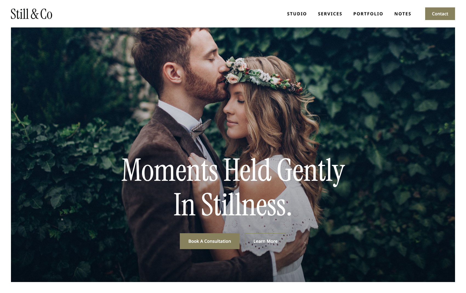The width and height of the screenshot is (466, 293).
Task: Click the ring on groom's hand
Action: tap(305, 244)
